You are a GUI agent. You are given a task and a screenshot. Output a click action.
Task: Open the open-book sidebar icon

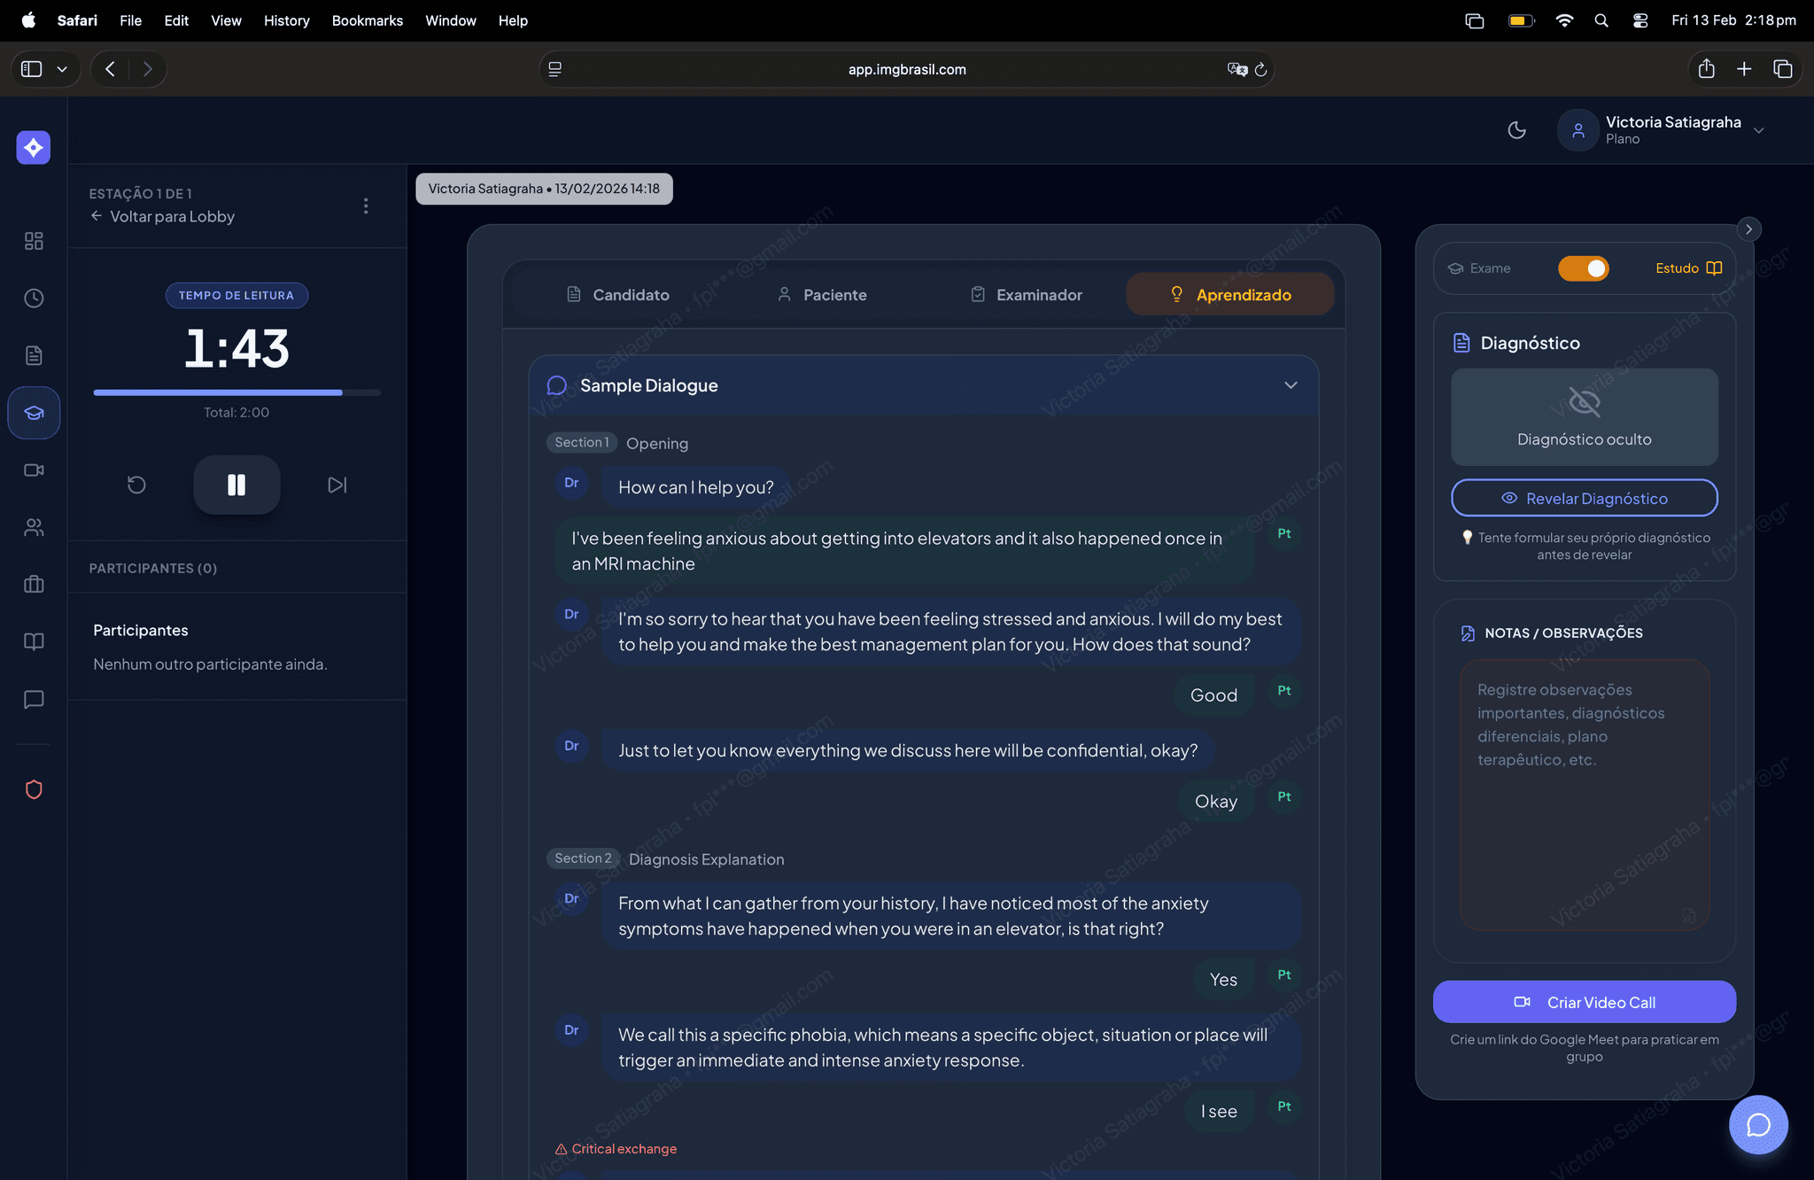tap(34, 641)
